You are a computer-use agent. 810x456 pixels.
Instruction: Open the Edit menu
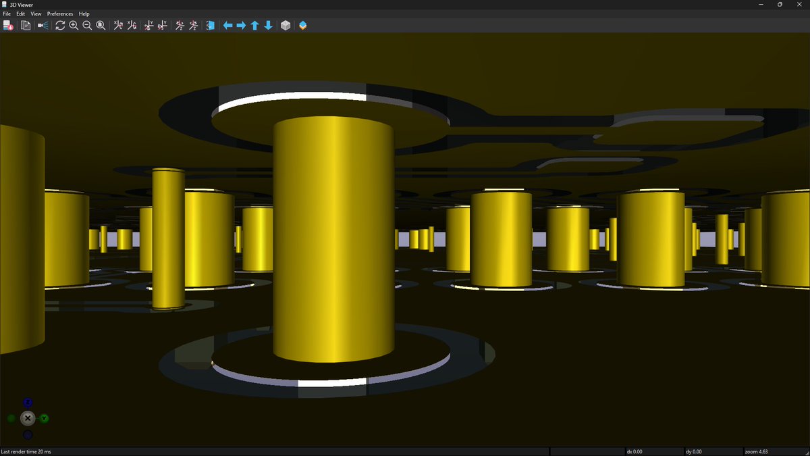[21, 14]
